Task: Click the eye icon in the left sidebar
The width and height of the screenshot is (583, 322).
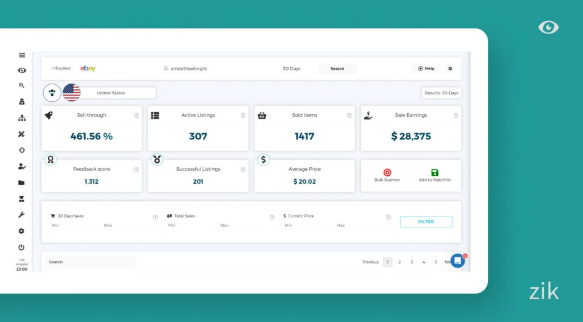Action: coord(22,71)
